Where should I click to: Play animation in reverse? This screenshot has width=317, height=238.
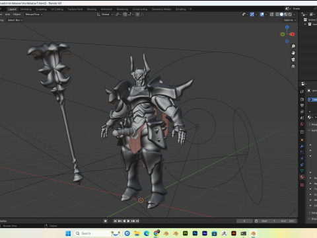pos(124,221)
